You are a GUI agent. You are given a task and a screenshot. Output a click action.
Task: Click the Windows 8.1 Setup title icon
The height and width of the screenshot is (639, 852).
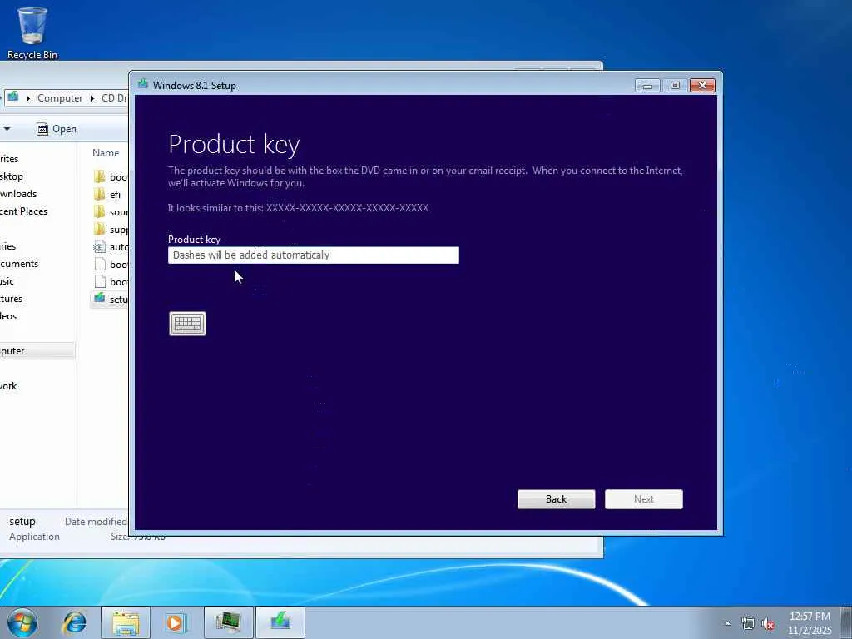(x=143, y=84)
